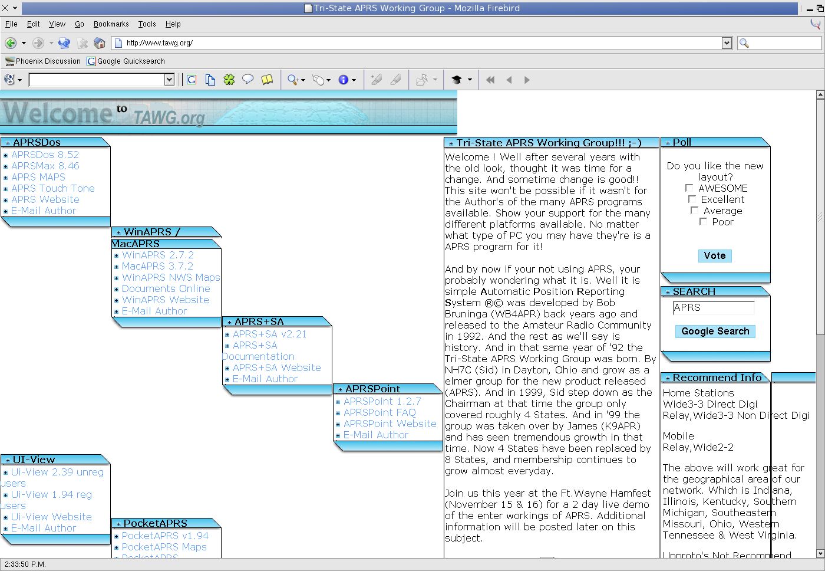Check the AWESOME poll option

pyautogui.click(x=689, y=188)
